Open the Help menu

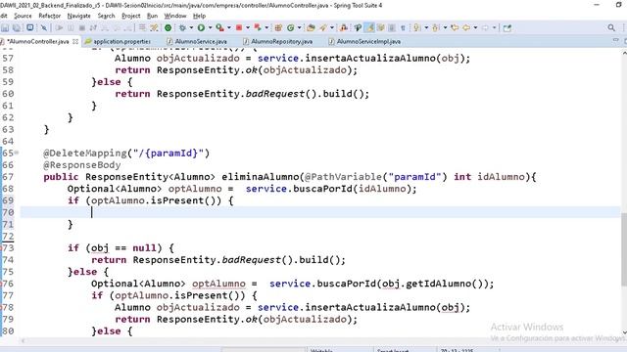tap(199, 16)
